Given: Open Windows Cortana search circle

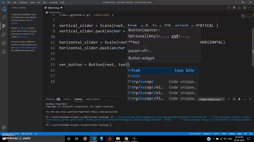Looking at the screenshot, I should (69, 138).
